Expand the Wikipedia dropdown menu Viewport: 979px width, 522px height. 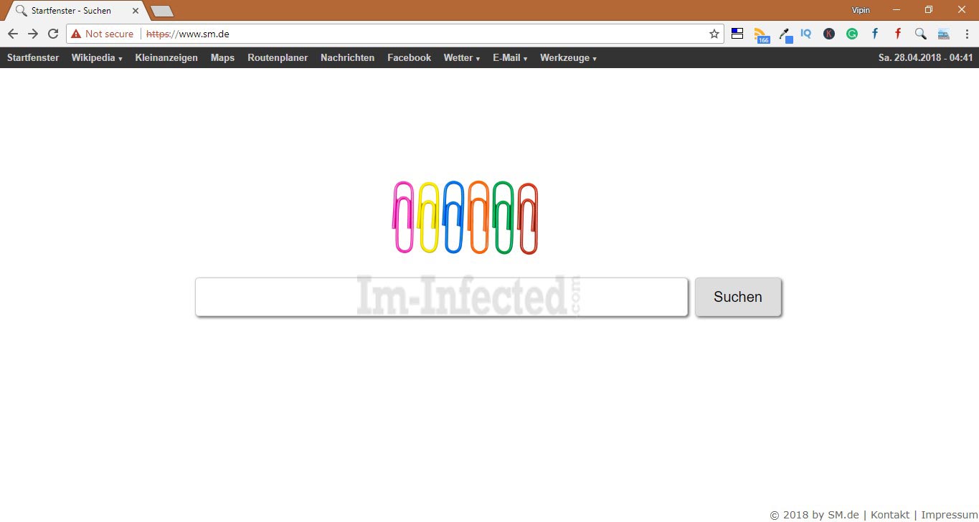(x=97, y=58)
